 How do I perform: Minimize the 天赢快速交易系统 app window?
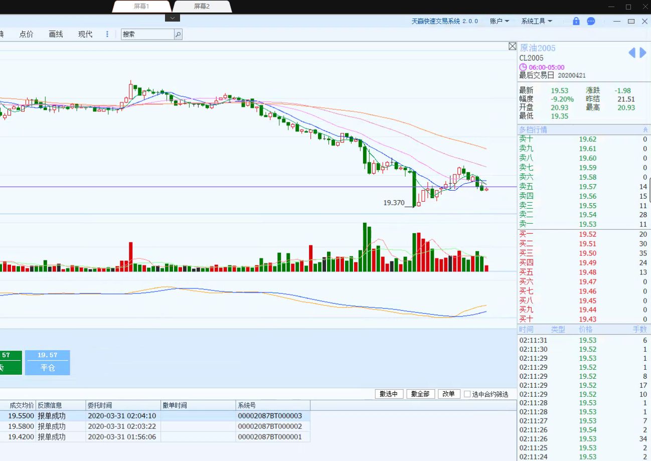(x=616, y=21)
